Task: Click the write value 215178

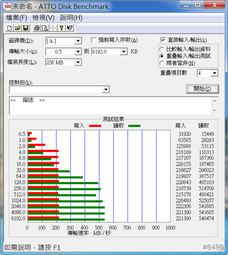Action: pyautogui.click(x=184, y=194)
